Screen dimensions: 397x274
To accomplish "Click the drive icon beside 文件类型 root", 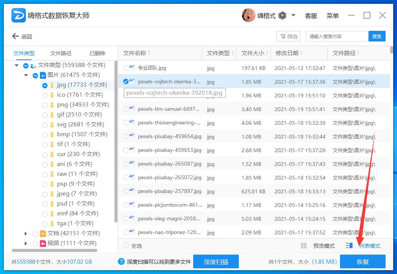I will 33,66.
